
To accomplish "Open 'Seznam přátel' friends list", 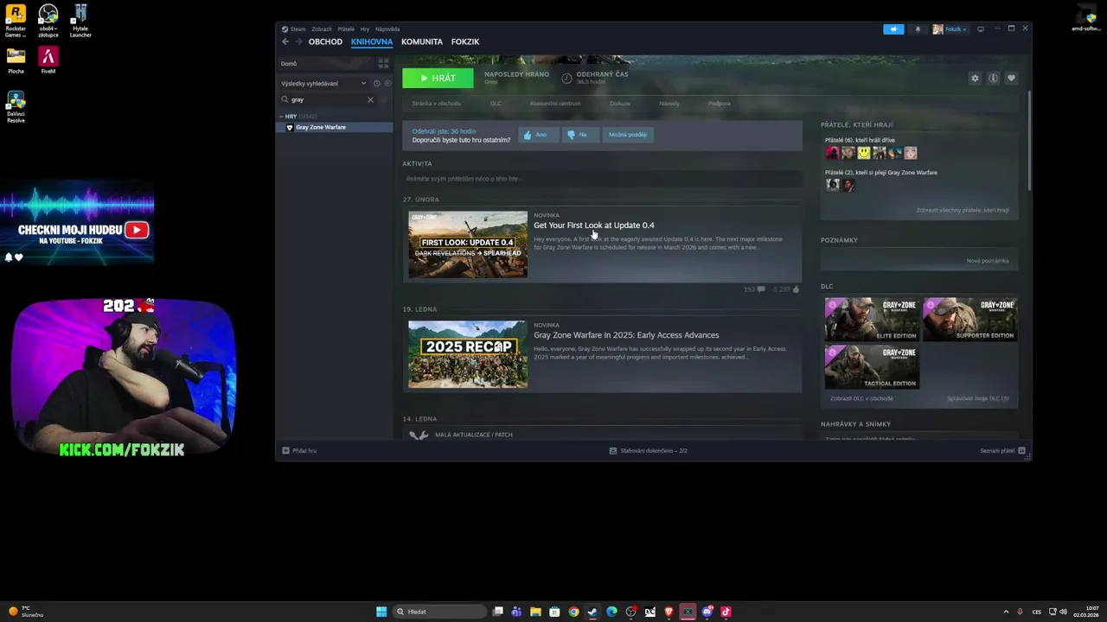I will pyautogui.click(x=1002, y=451).
